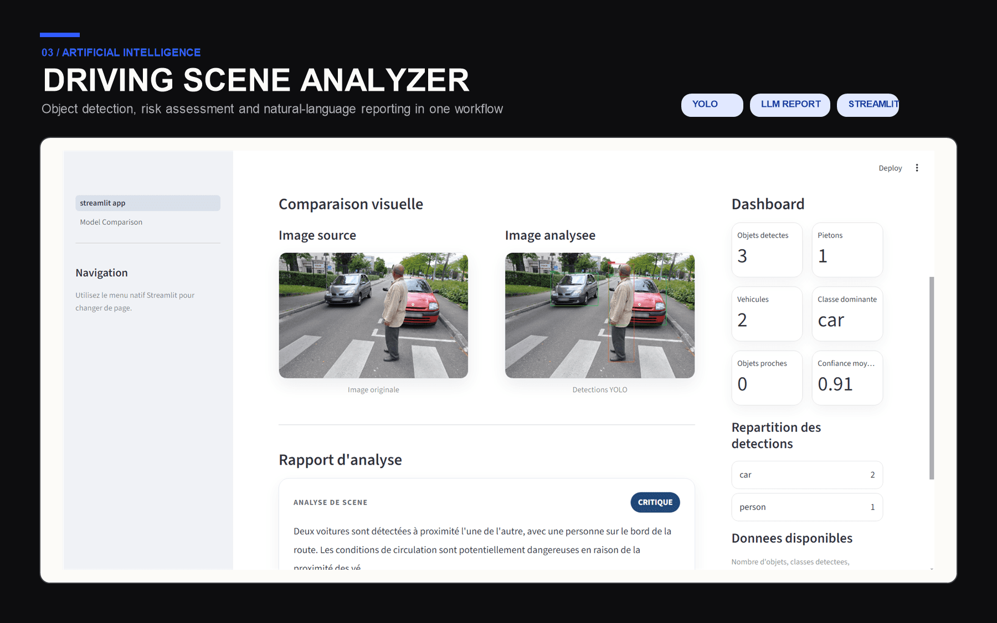
Task: Click the Deploy button
Action: pyautogui.click(x=890, y=168)
